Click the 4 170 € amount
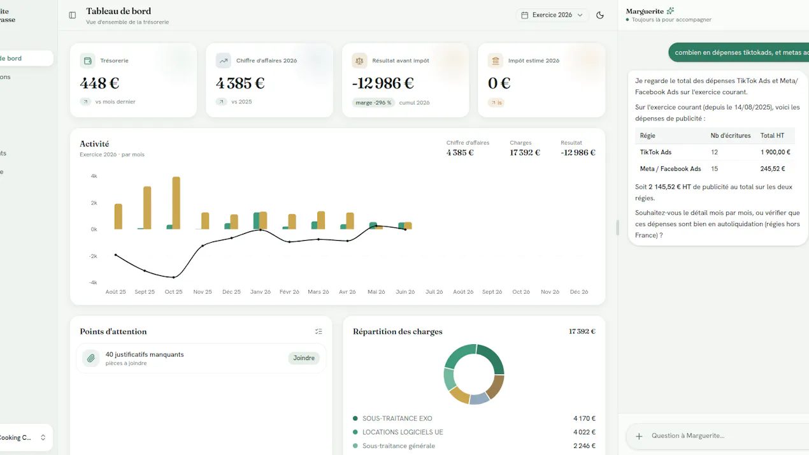The image size is (809, 455). [584, 419]
